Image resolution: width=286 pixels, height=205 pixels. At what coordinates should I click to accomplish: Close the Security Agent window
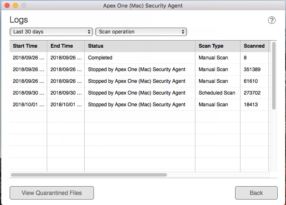(7, 6)
